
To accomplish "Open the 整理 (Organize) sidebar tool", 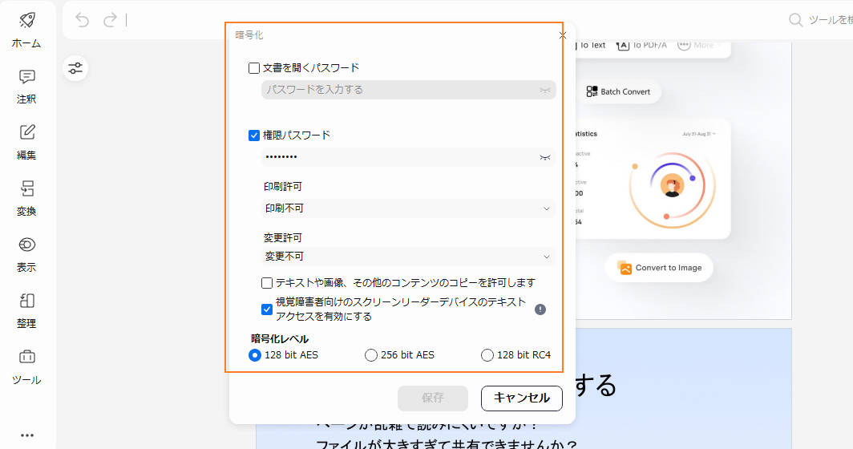I will [x=26, y=311].
